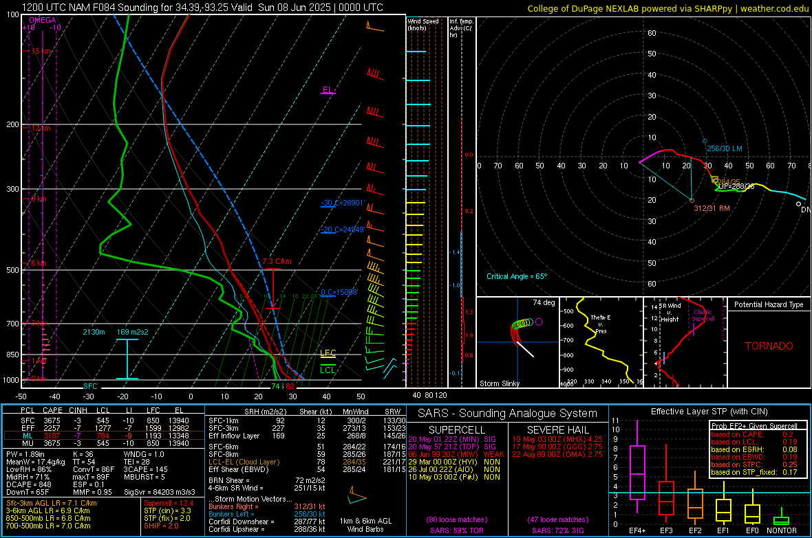This screenshot has width=812, height=538.
Task: Click the MBURST = 5 value
Action: 144,477
